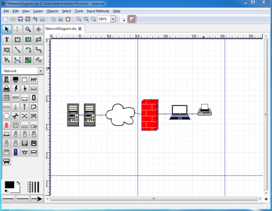The image size is (272, 211).
Task: Open the Objects menu
Action: (52, 11)
